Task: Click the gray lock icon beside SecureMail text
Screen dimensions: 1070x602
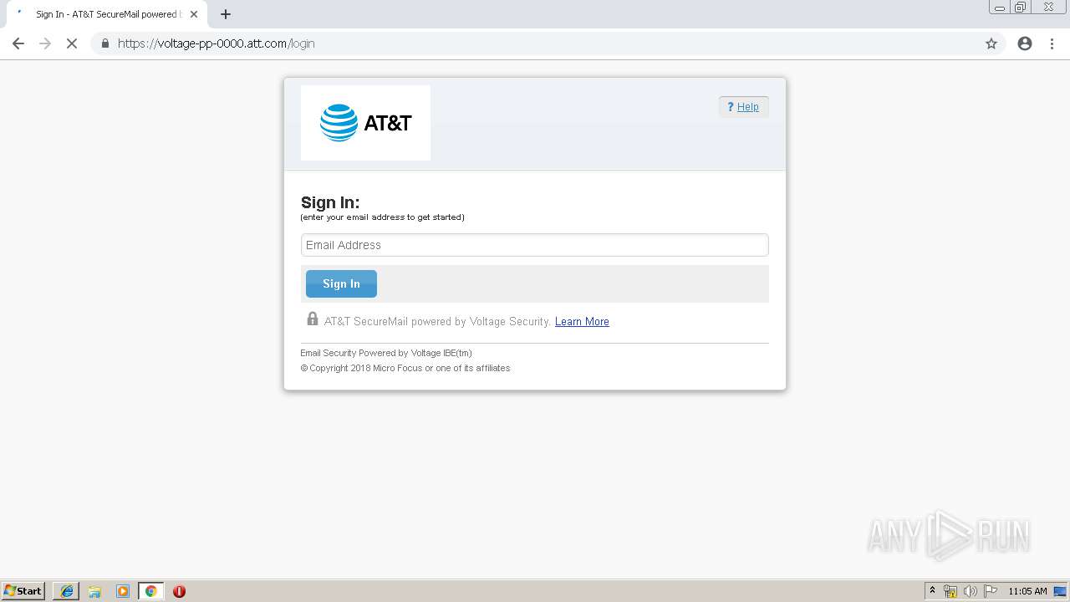Action: (313, 319)
